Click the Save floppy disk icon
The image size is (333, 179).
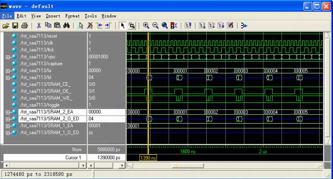point(15,26)
